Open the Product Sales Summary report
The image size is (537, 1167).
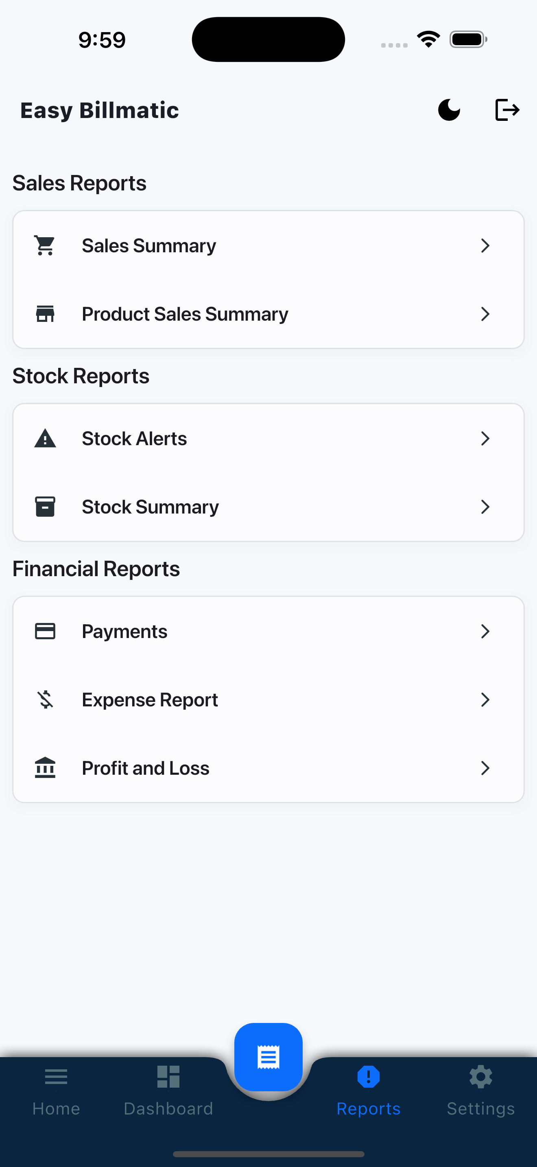[x=268, y=314]
